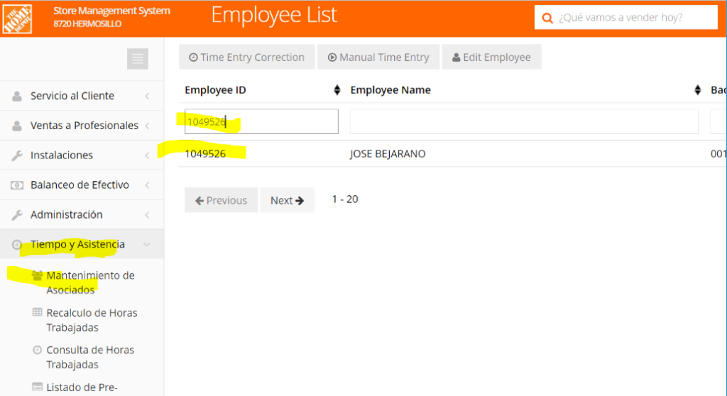Click the Store Management System title

point(111,11)
